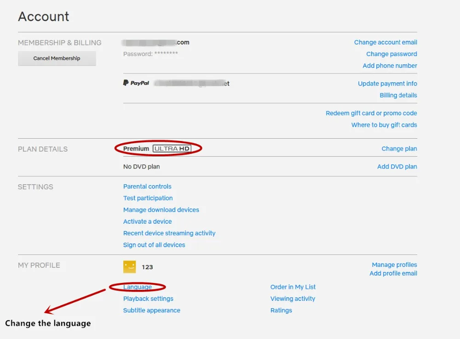Click the ULTRA HD badge

172,149
